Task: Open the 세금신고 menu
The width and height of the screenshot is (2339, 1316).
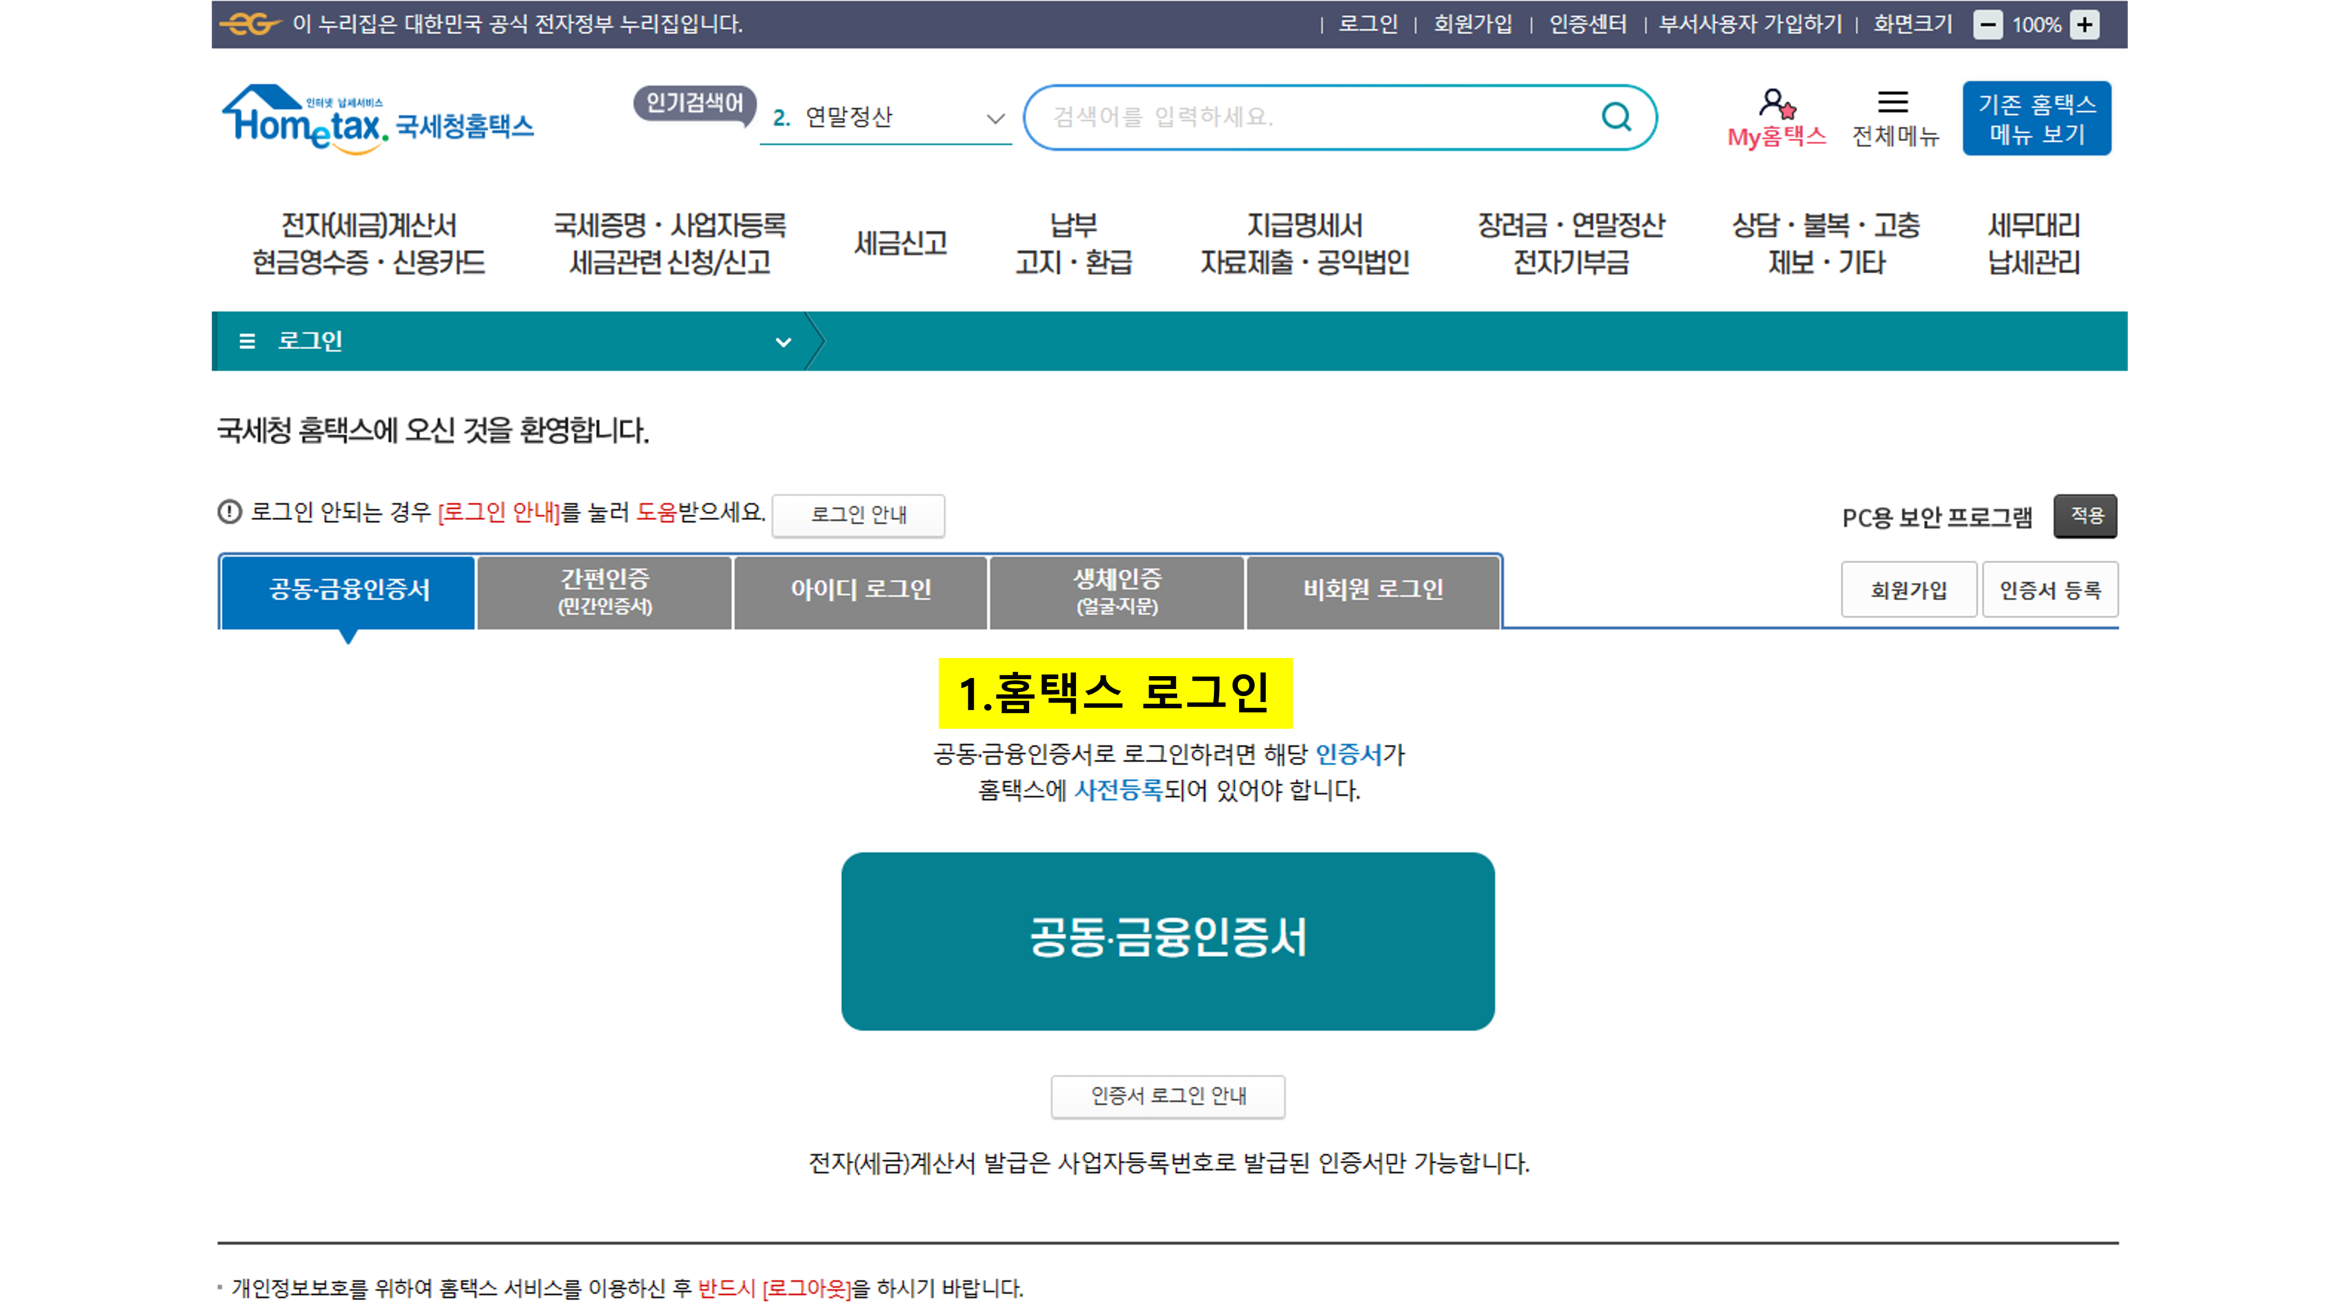Action: [901, 243]
